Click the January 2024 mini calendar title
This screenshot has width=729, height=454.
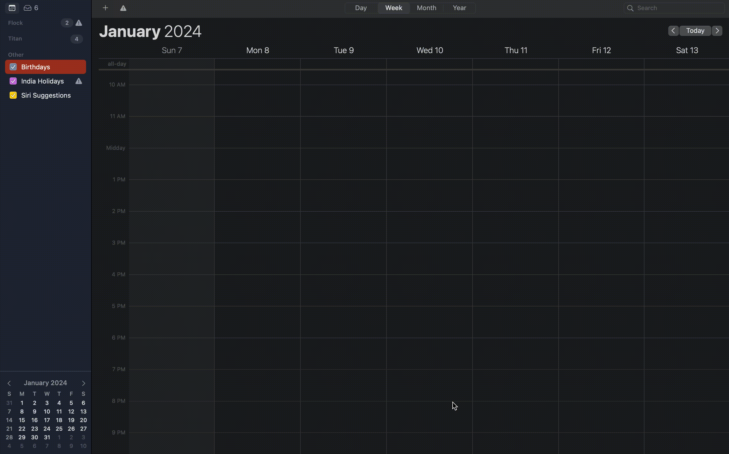pyautogui.click(x=45, y=383)
